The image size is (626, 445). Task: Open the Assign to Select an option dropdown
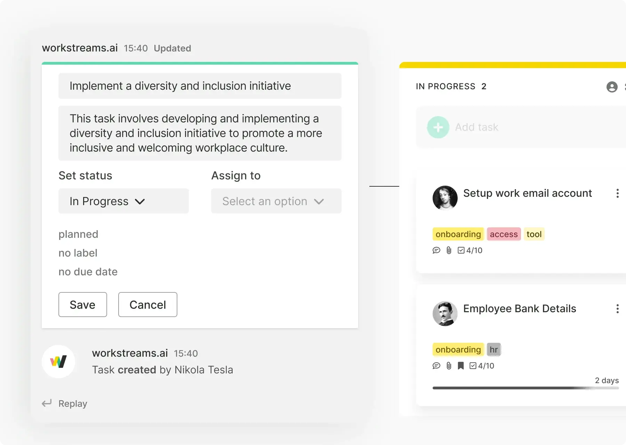pyautogui.click(x=276, y=201)
